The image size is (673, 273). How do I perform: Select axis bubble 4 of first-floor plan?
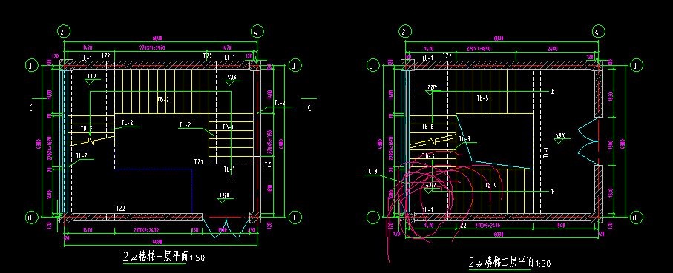[257, 31]
